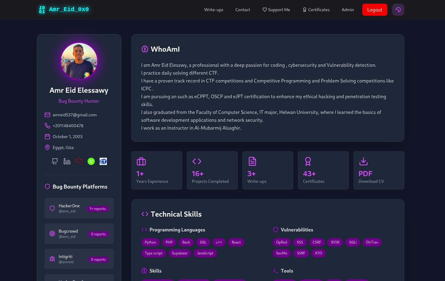Click the React skill tag

point(236,242)
